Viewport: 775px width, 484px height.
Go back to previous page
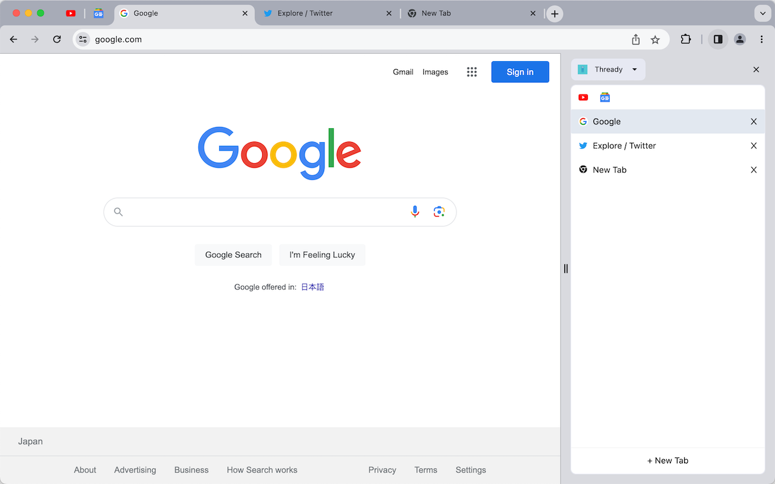[x=13, y=39]
